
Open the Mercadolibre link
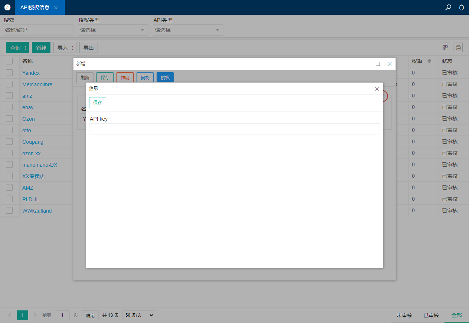pyautogui.click(x=37, y=84)
